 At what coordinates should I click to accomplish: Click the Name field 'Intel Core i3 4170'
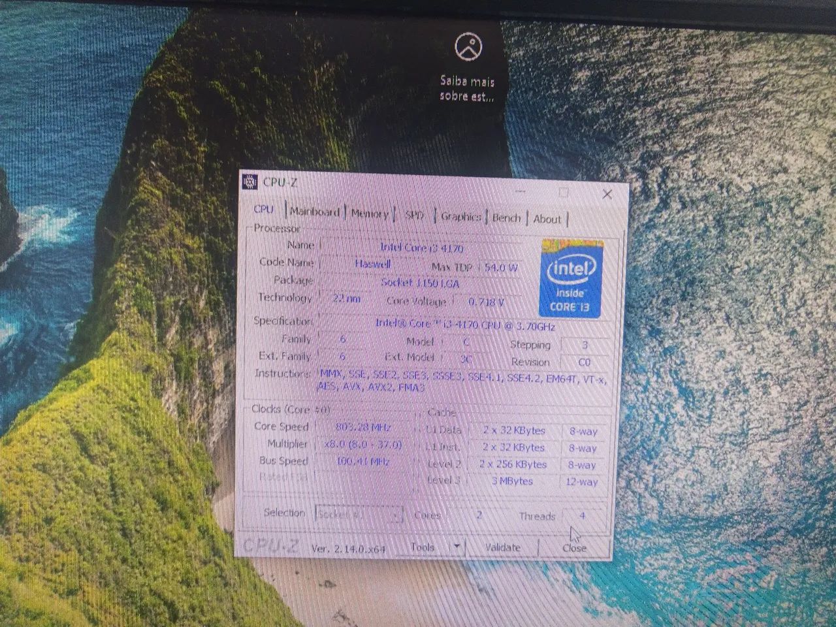421,248
